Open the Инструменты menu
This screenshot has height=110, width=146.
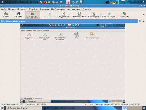click(x=74, y=9)
